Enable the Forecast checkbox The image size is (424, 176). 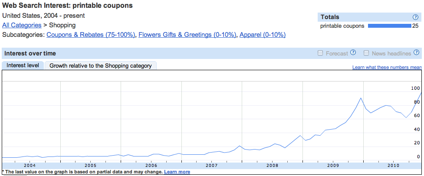click(x=320, y=53)
